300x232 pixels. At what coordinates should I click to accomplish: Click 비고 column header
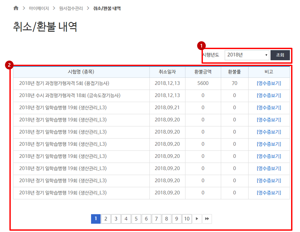pos(269,72)
